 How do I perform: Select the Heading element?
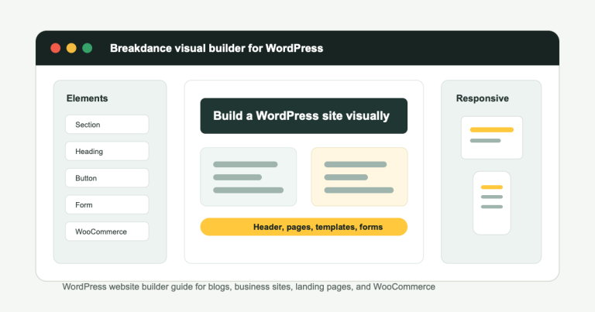tap(107, 151)
